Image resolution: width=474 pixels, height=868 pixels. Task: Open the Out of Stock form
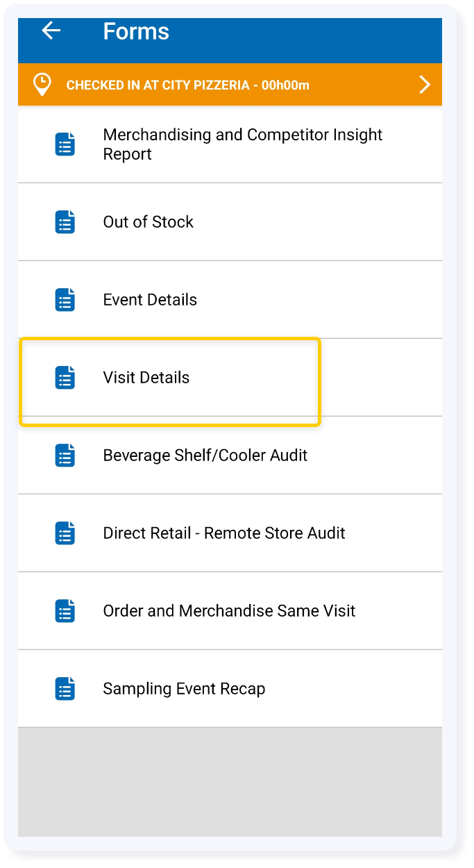(x=230, y=222)
